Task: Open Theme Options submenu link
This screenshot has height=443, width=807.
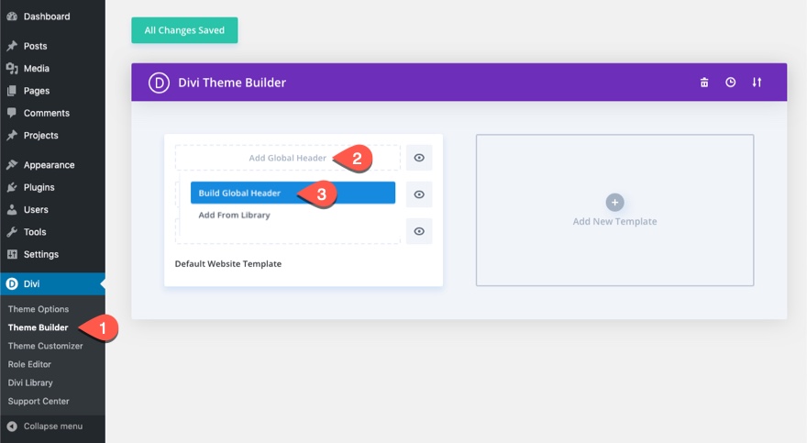Action: pos(39,309)
